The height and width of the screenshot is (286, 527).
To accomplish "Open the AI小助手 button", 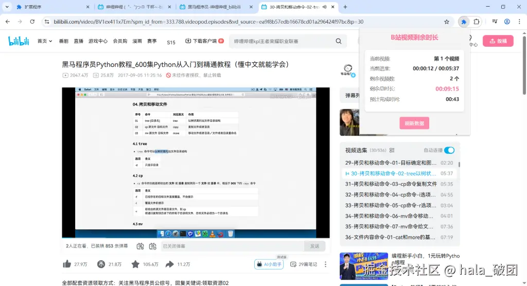I will (269, 264).
